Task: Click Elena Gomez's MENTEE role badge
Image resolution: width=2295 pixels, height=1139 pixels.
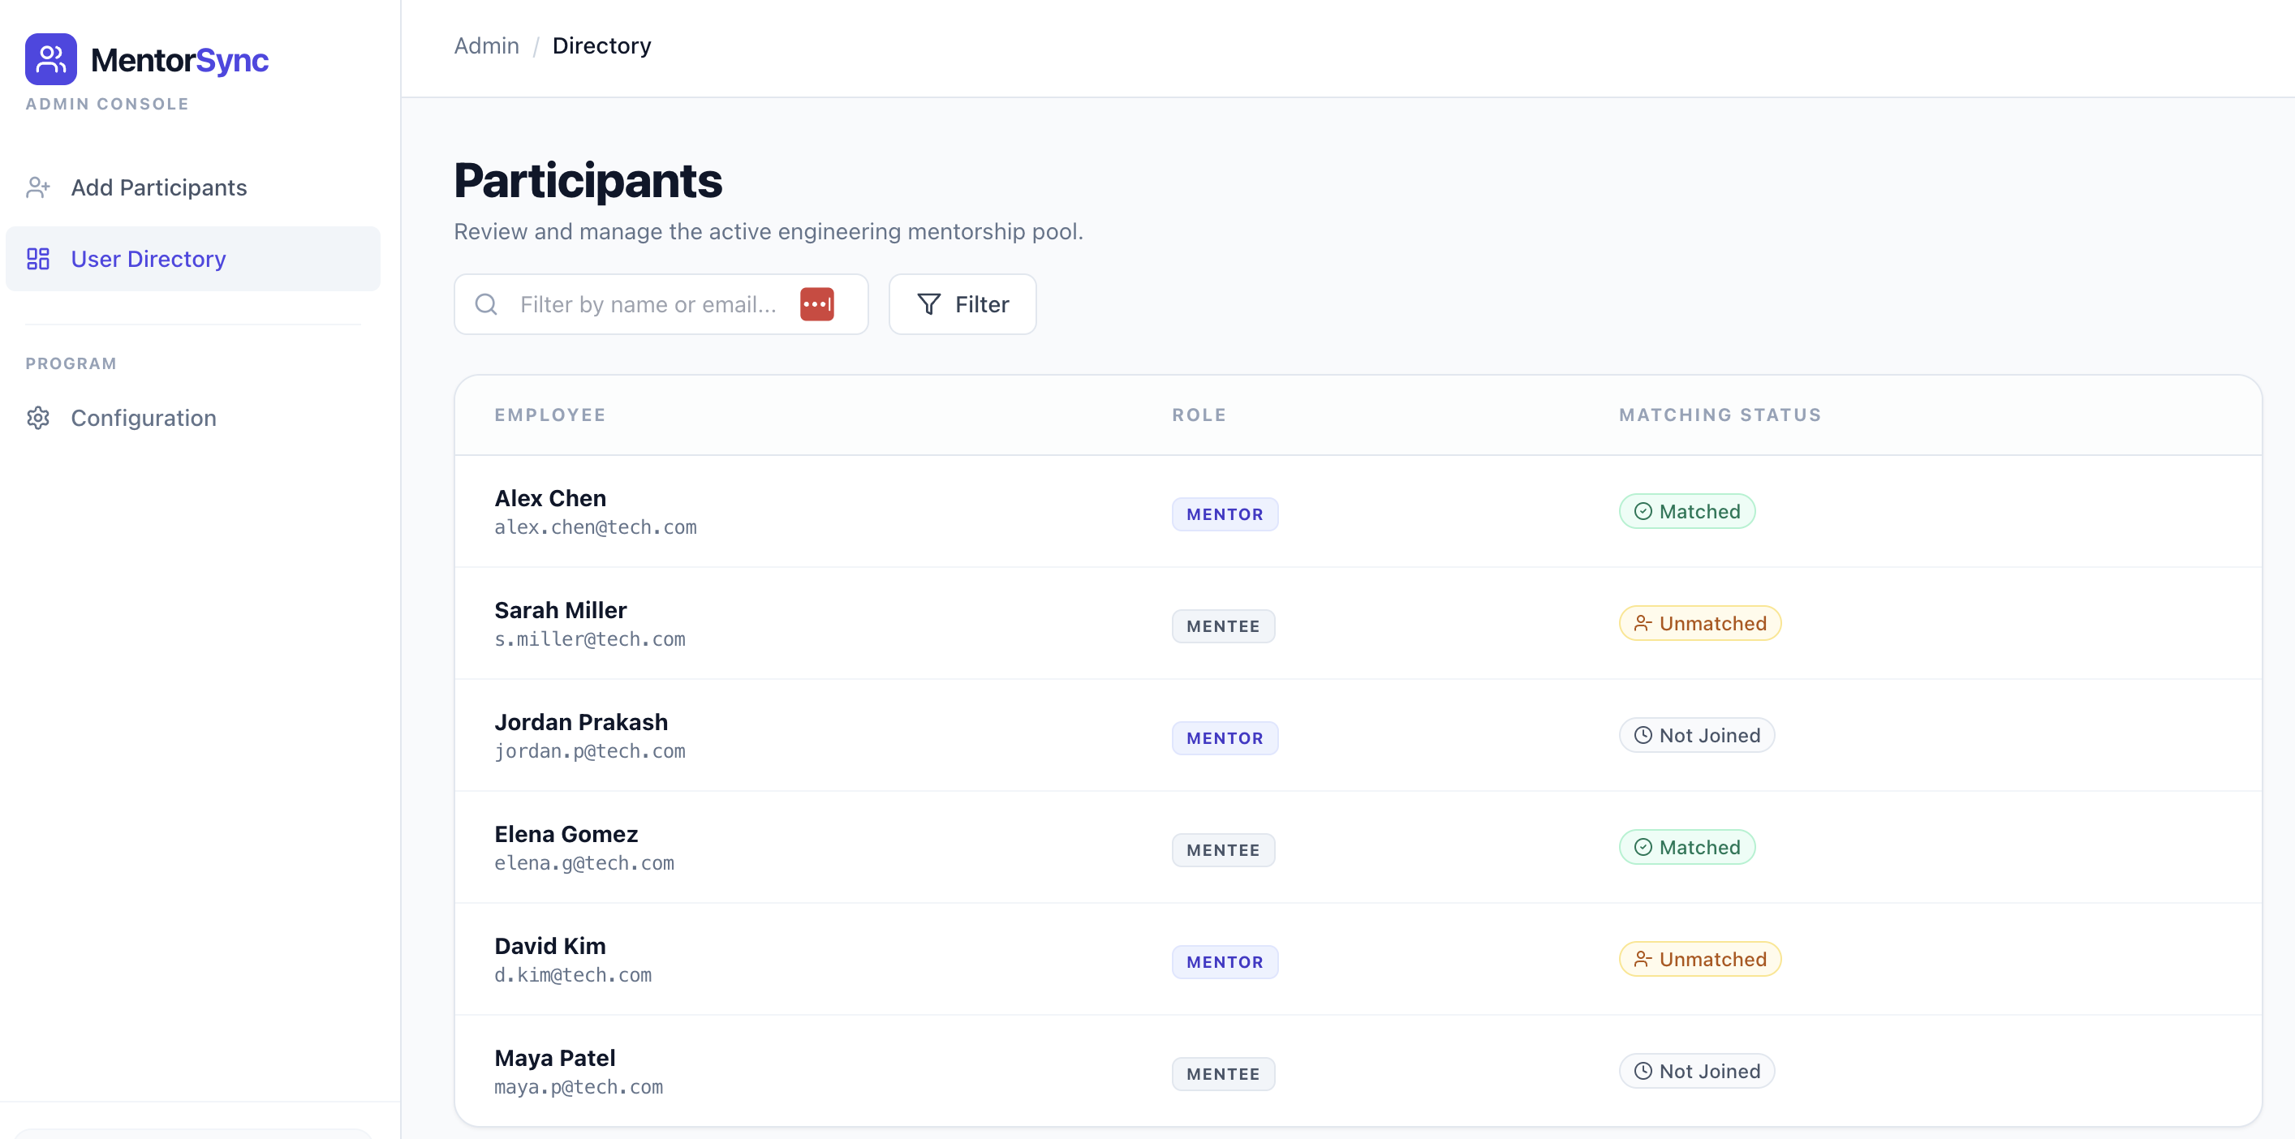Action: pyautogui.click(x=1223, y=849)
